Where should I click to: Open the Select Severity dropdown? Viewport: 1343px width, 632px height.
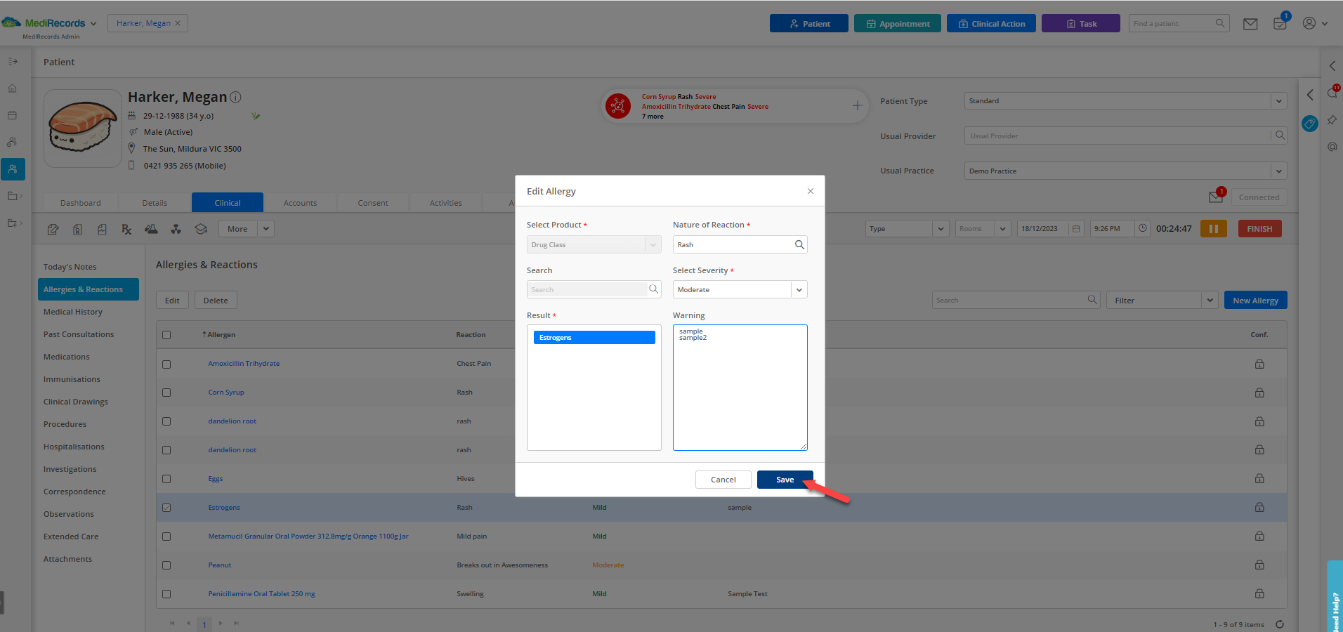point(740,289)
